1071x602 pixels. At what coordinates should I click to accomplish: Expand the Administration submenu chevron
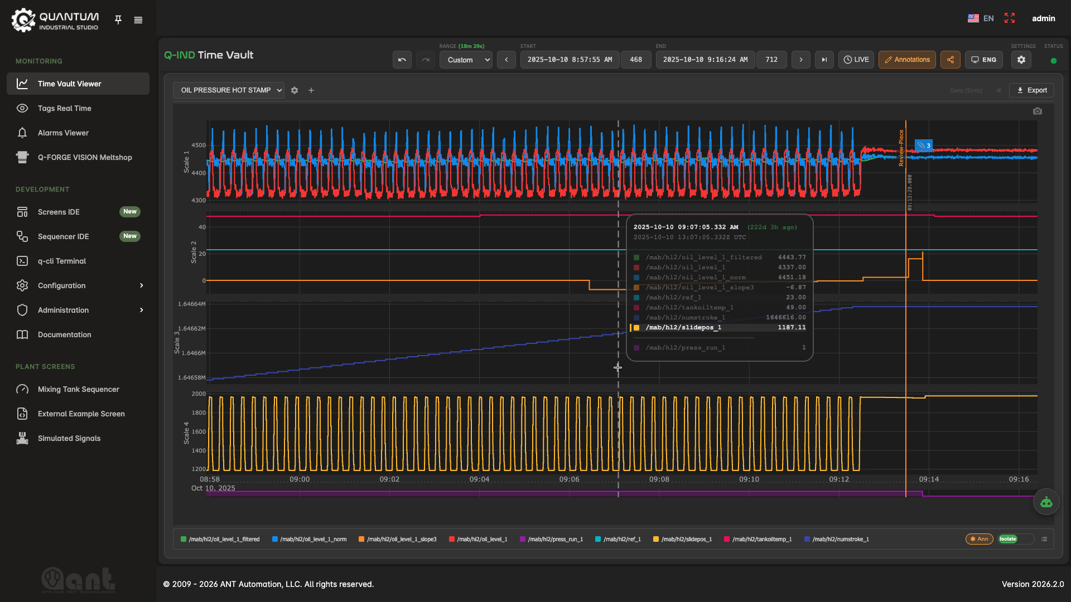click(142, 310)
